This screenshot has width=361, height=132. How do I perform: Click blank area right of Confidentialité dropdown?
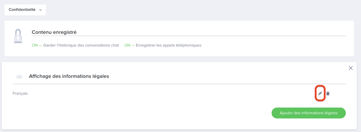[x=186, y=10]
